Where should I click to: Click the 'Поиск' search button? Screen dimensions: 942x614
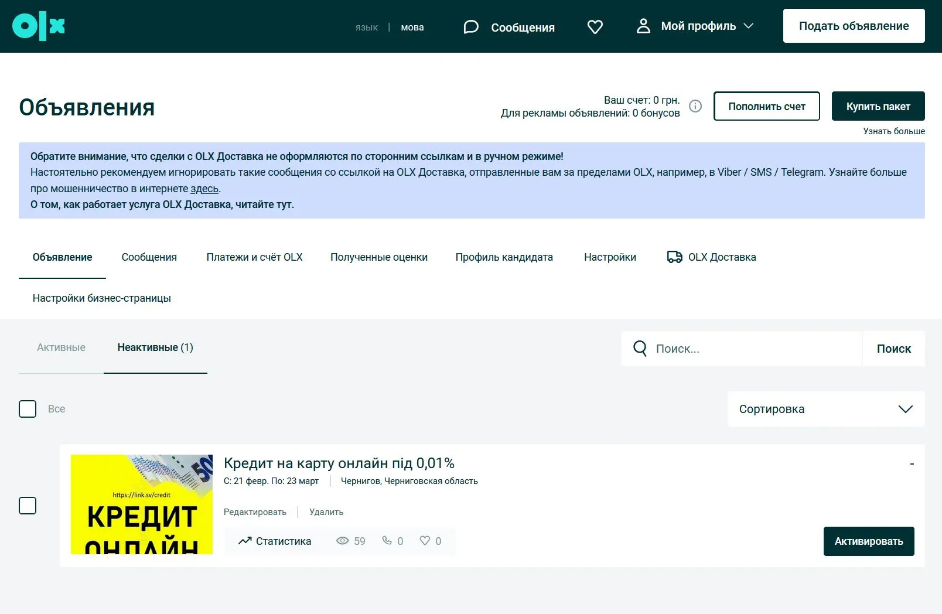click(x=894, y=349)
